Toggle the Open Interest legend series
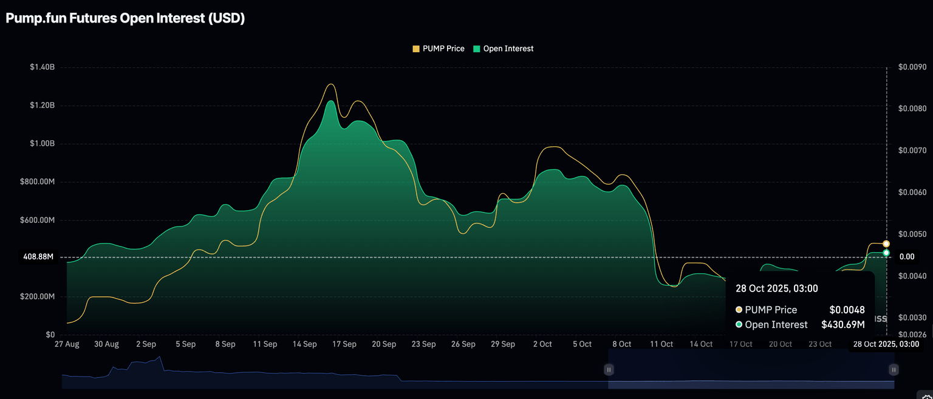Viewport: 933px width, 399px height. 503,49
